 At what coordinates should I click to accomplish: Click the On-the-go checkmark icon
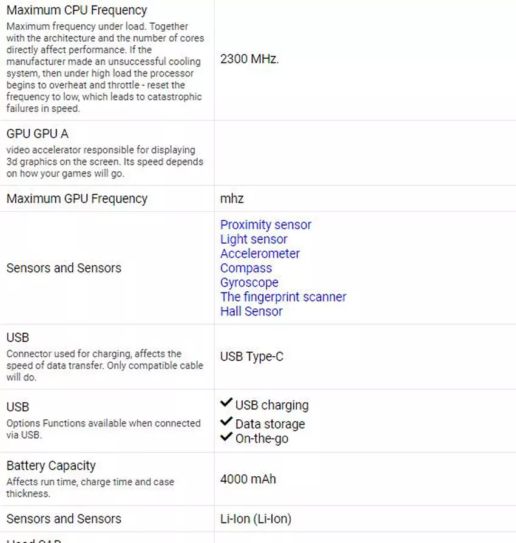pyautogui.click(x=226, y=437)
